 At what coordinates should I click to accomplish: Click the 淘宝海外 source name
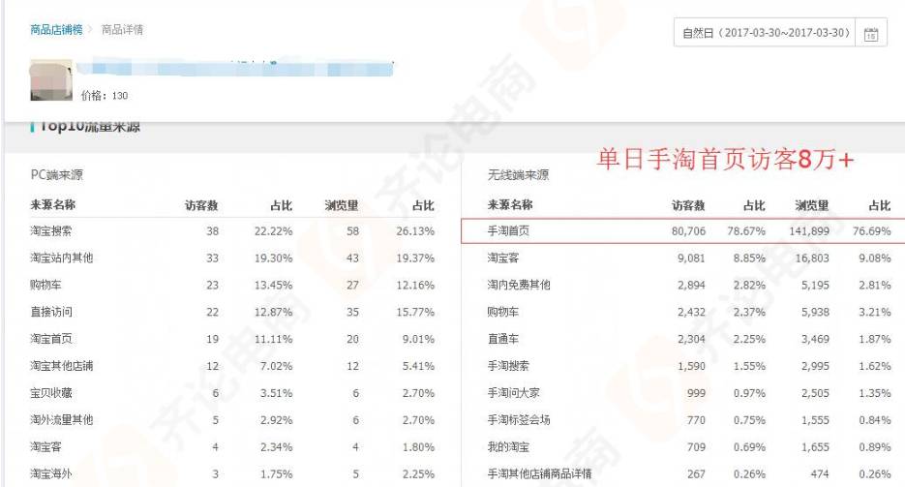click(51, 473)
